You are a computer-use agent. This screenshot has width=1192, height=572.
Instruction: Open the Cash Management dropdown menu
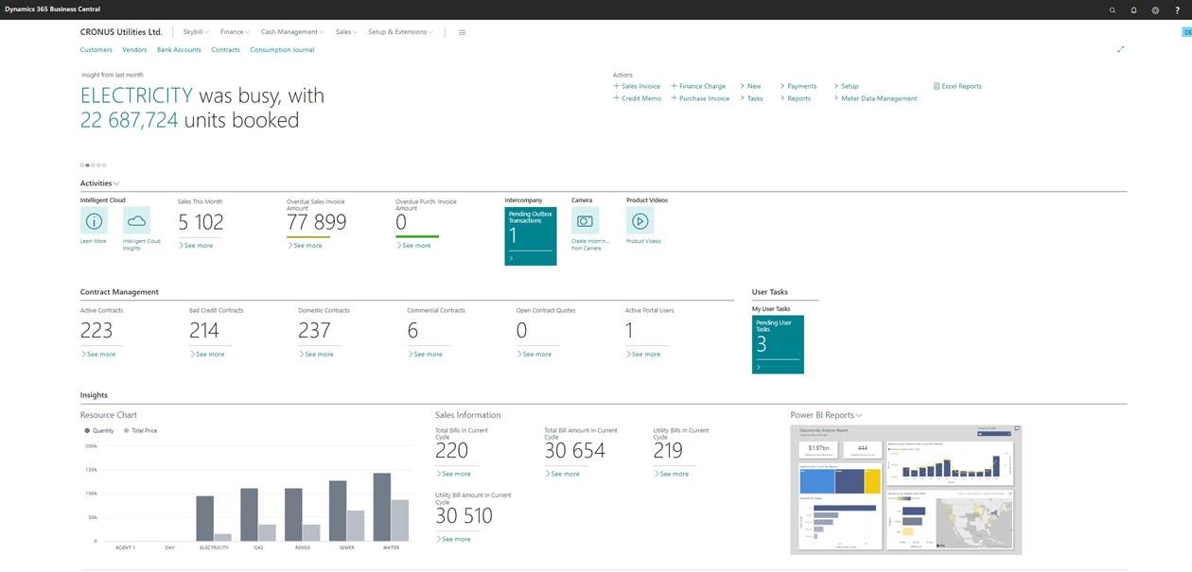tap(292, 32)
